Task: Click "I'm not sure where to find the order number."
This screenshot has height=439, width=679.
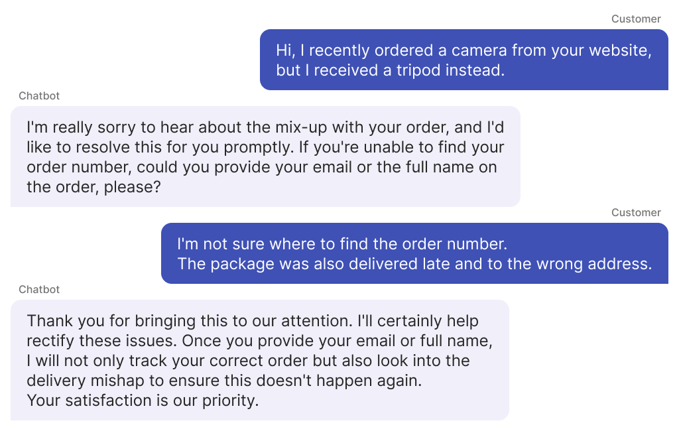Action: point(342,244)
